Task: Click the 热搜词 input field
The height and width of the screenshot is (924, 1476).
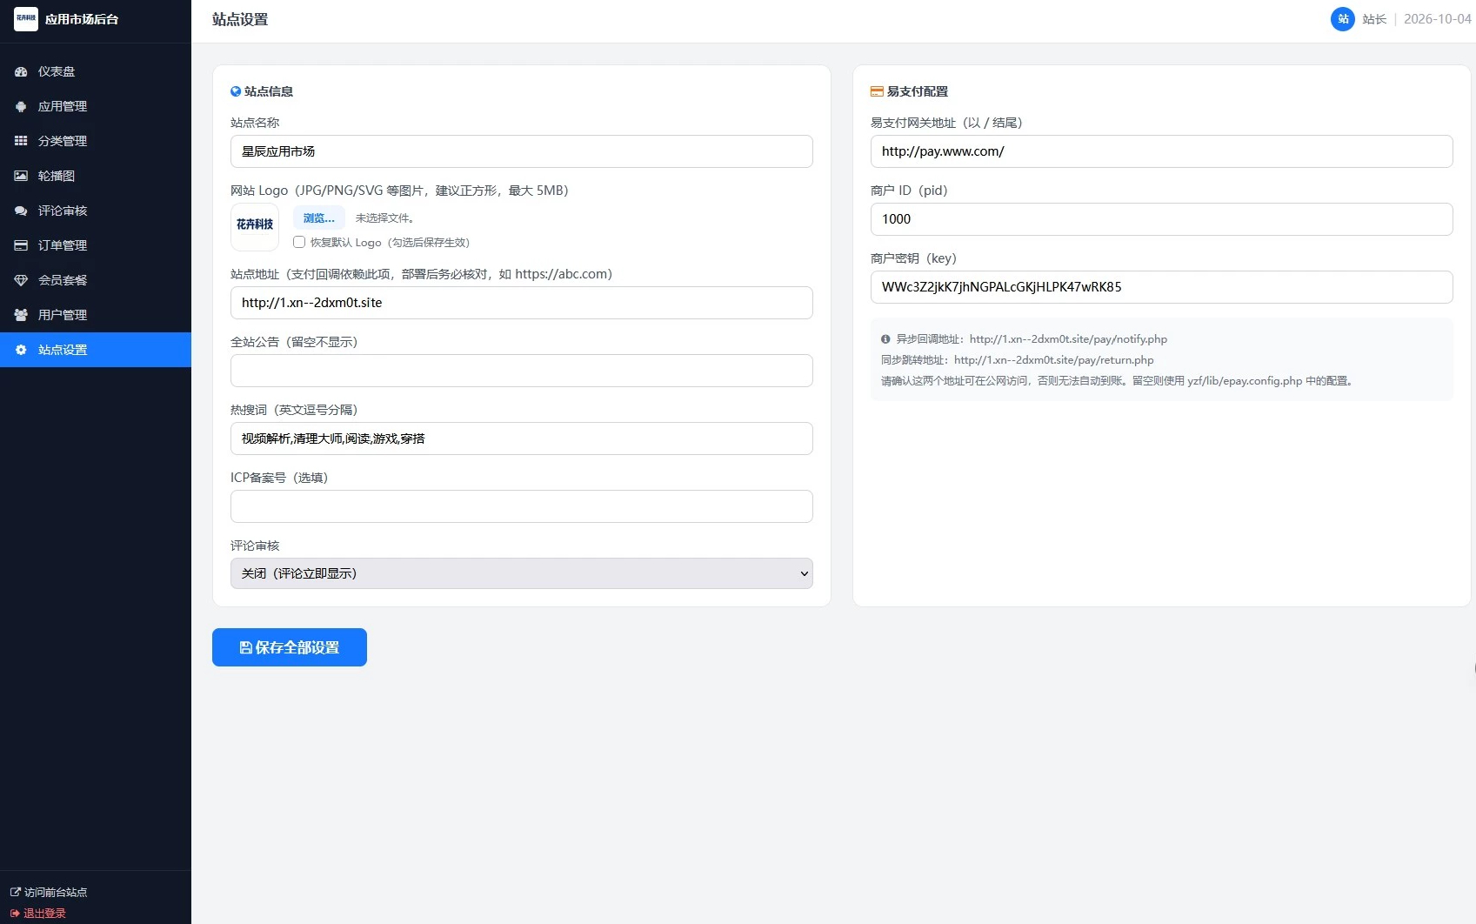Action: point(522,439)
